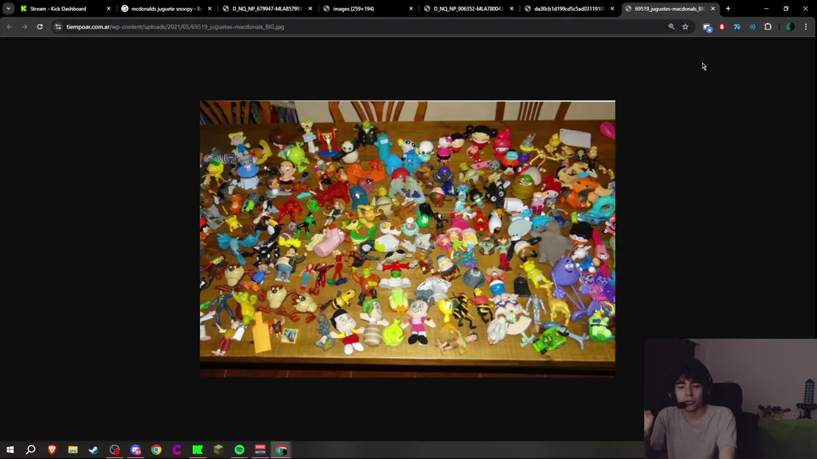This screenshot has width=817, height=459.
Task: Switch to the D_NQ_NP_906352 tab
Action: click(x=468, y=9)
